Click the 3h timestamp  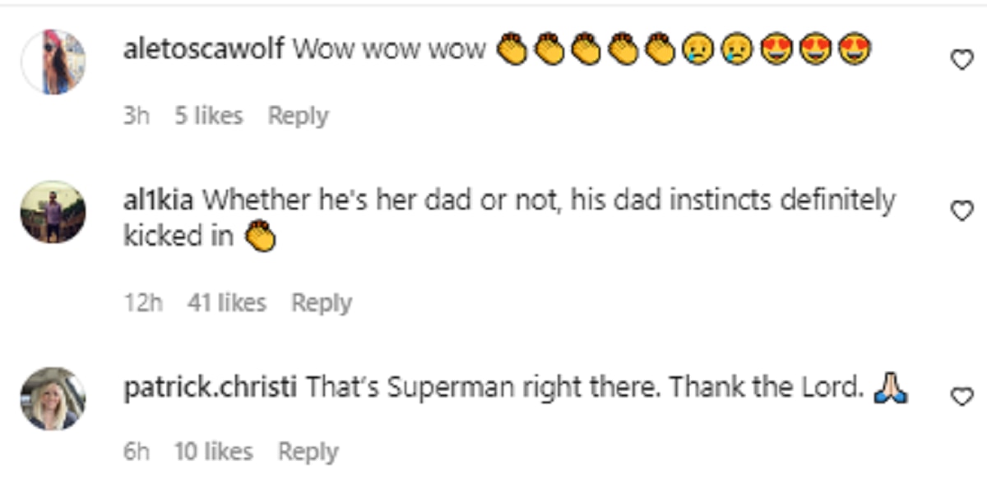pyautogui.click(x=137, y=116)
